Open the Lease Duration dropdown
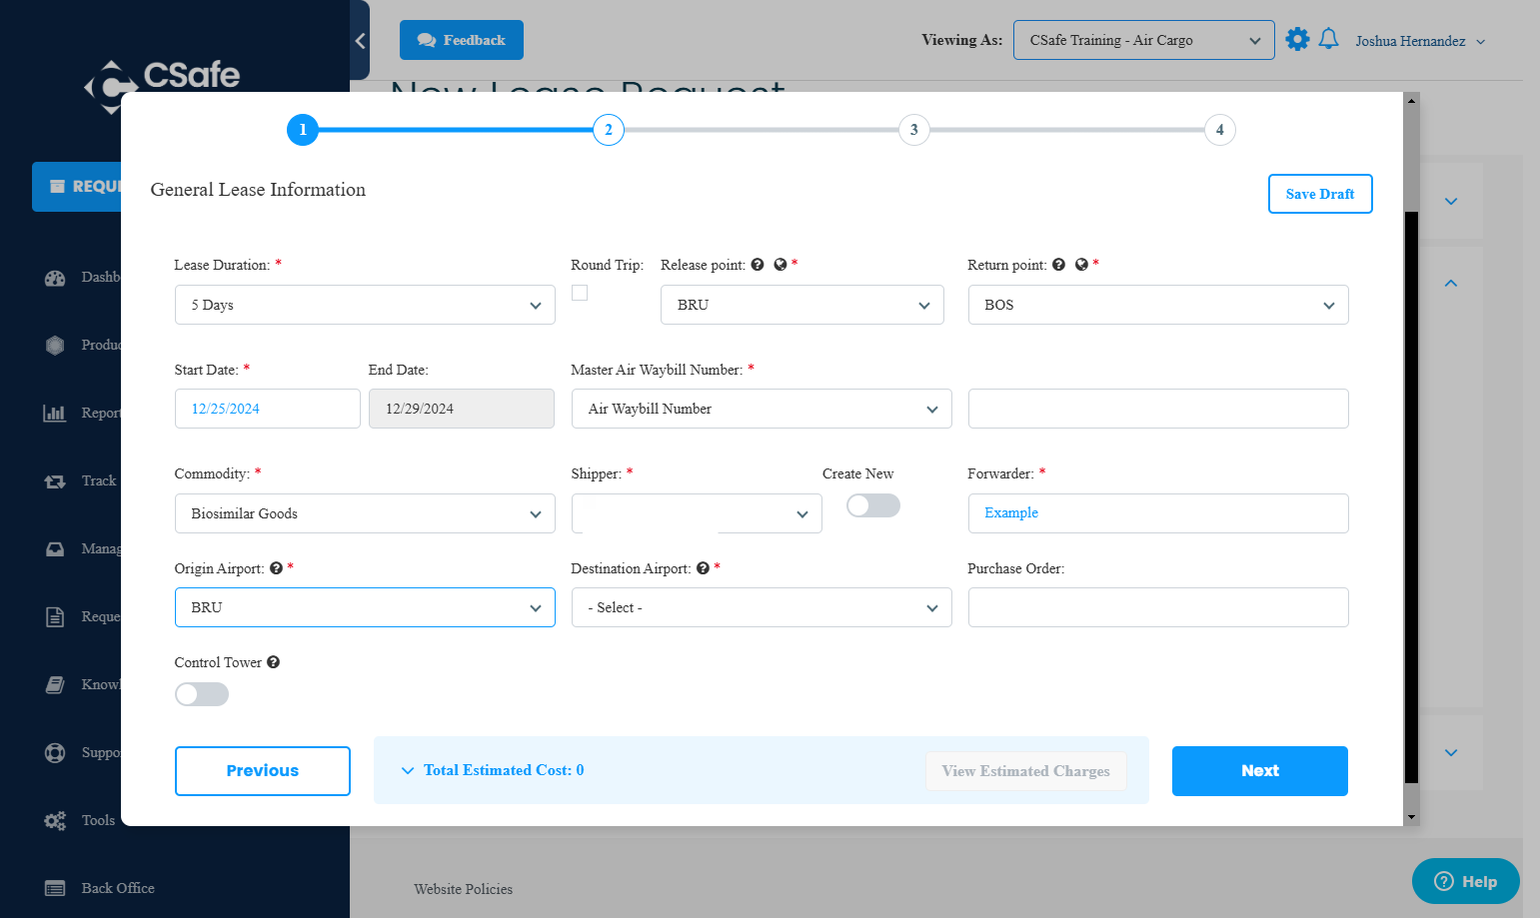Screen dimensions: 1540x918 365,305
